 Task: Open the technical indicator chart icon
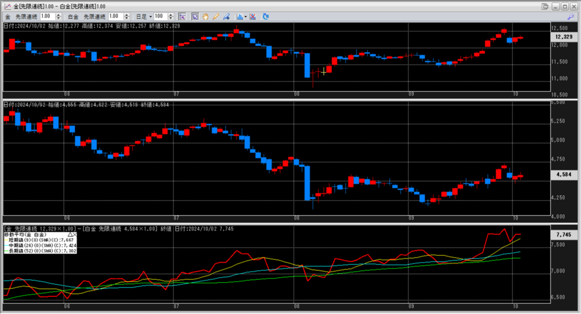point(239,16)
